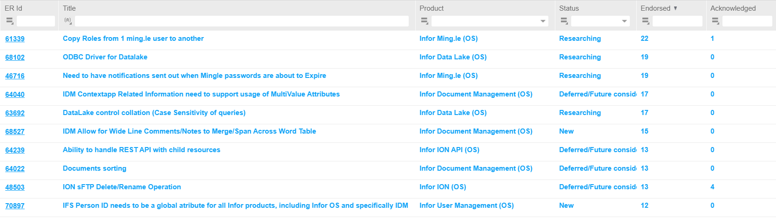
Task: Click product 'Infor ION API (OS)'
Action: (x=449, y=150)
